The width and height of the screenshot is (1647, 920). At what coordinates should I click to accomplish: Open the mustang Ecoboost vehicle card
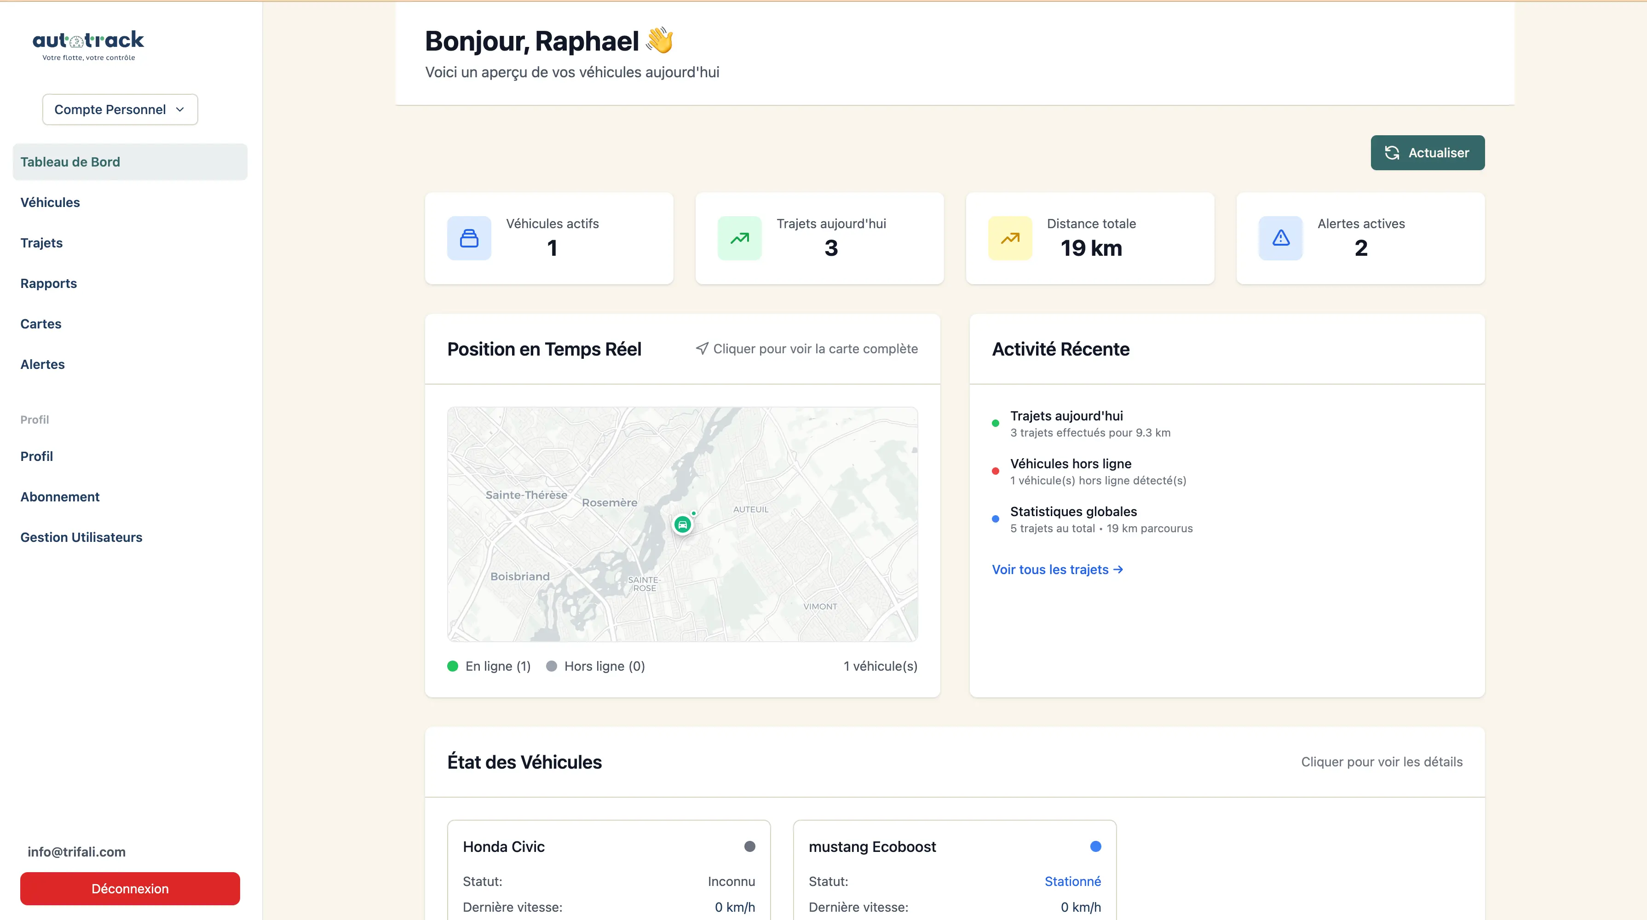coord(955,869)
